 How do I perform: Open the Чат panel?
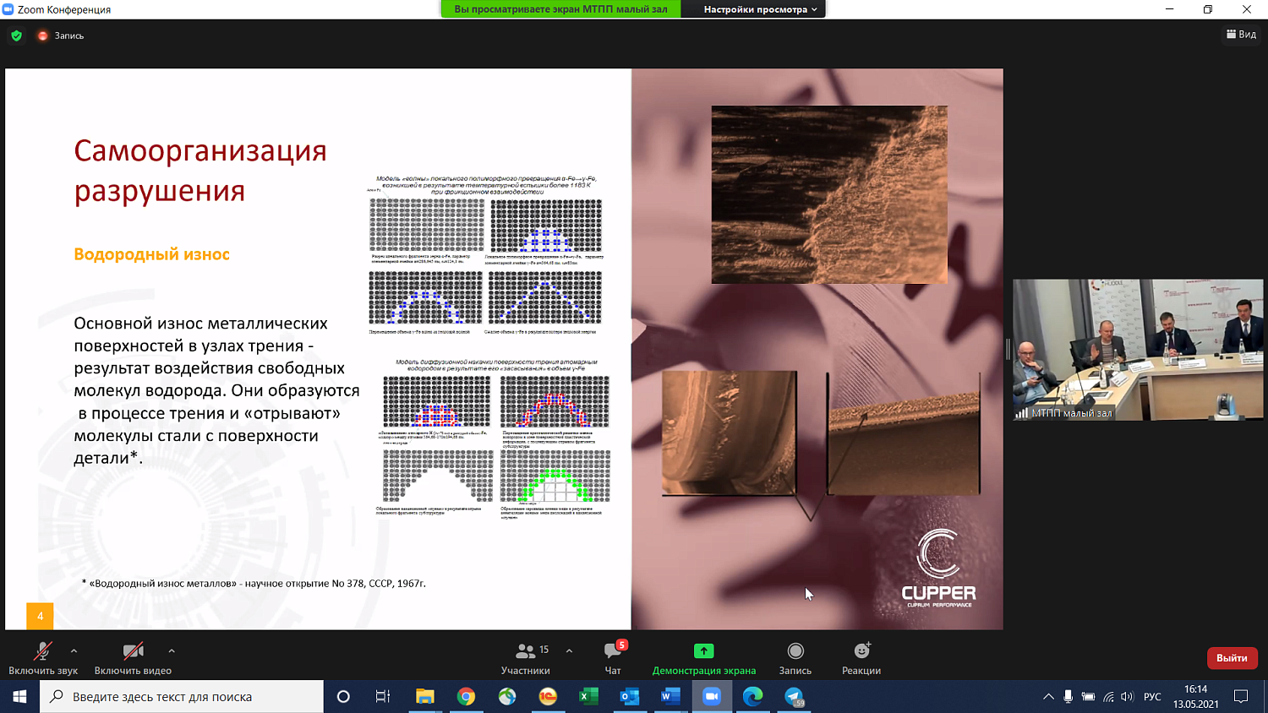613,658
